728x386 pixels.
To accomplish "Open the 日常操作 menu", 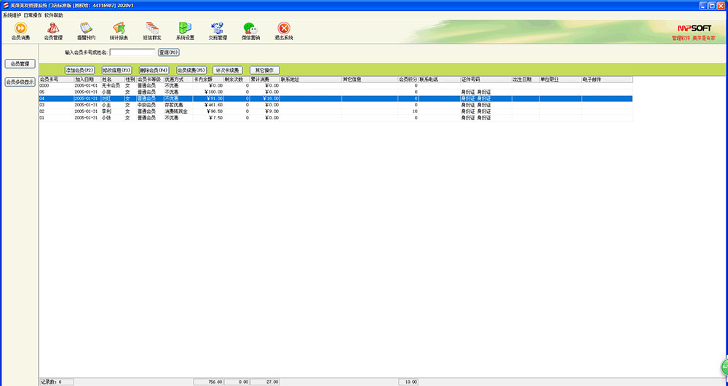I will pyautogui.click(x=33, y=15).
